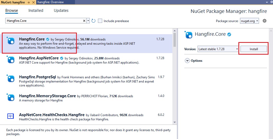Click package list scrollbar down arrow
Viewport: 273px width, 139px height.
tap(175, 122)
